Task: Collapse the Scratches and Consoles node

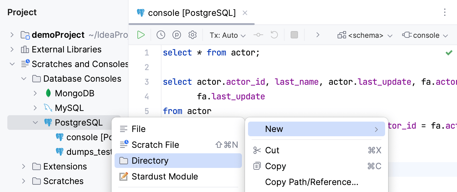Action: coord(12,64)
